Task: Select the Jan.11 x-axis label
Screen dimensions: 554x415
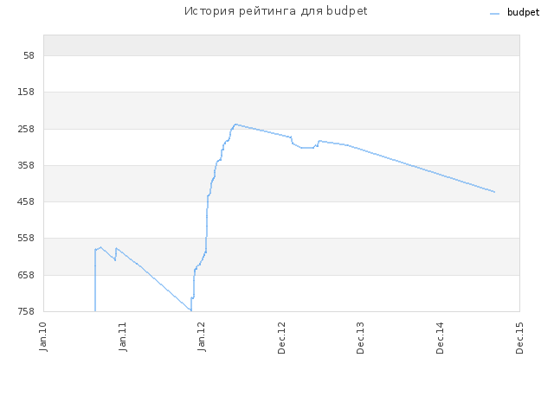Action: [x=123, y=336]
